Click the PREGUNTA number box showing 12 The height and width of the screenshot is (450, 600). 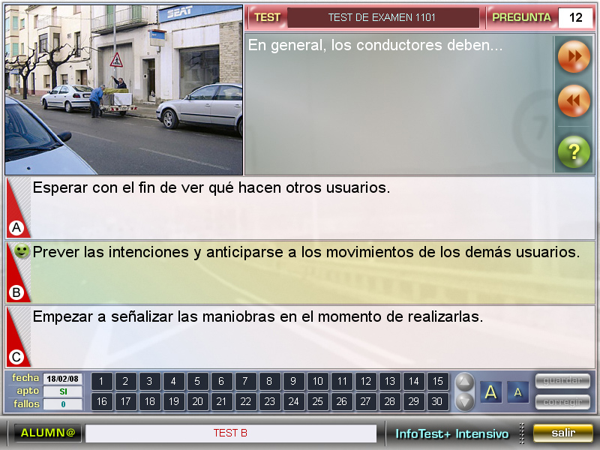575,17
